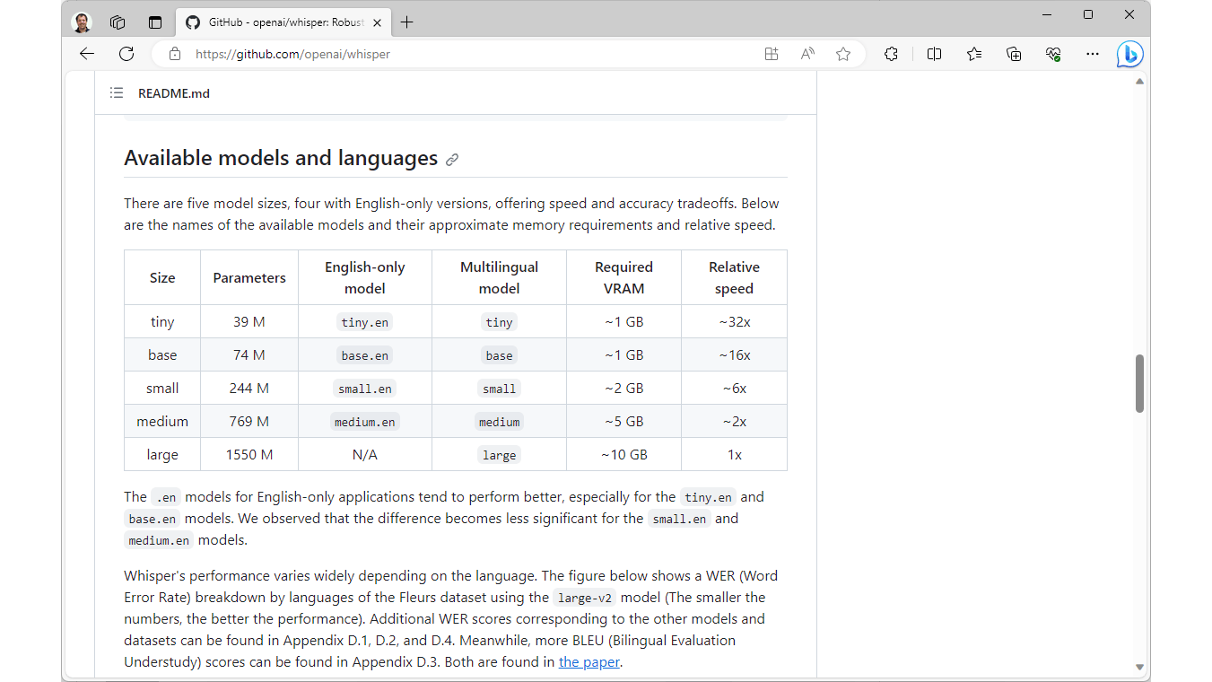Refresh the current page
Viewport: 1212px width, 682px height.
[126, 54]
